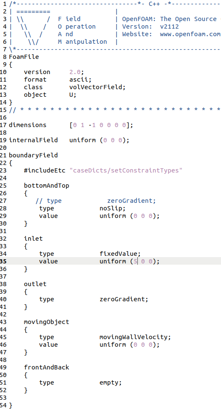This screenshot has width=221, height=409.
Task: Click the www.openfoam.com website text
Action: click(190, 34)
